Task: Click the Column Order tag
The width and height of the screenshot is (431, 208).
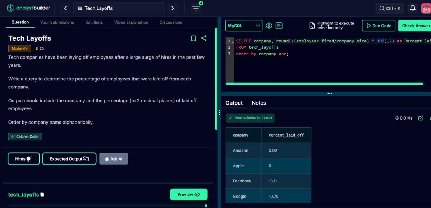Action: click(x=25, y=137)
